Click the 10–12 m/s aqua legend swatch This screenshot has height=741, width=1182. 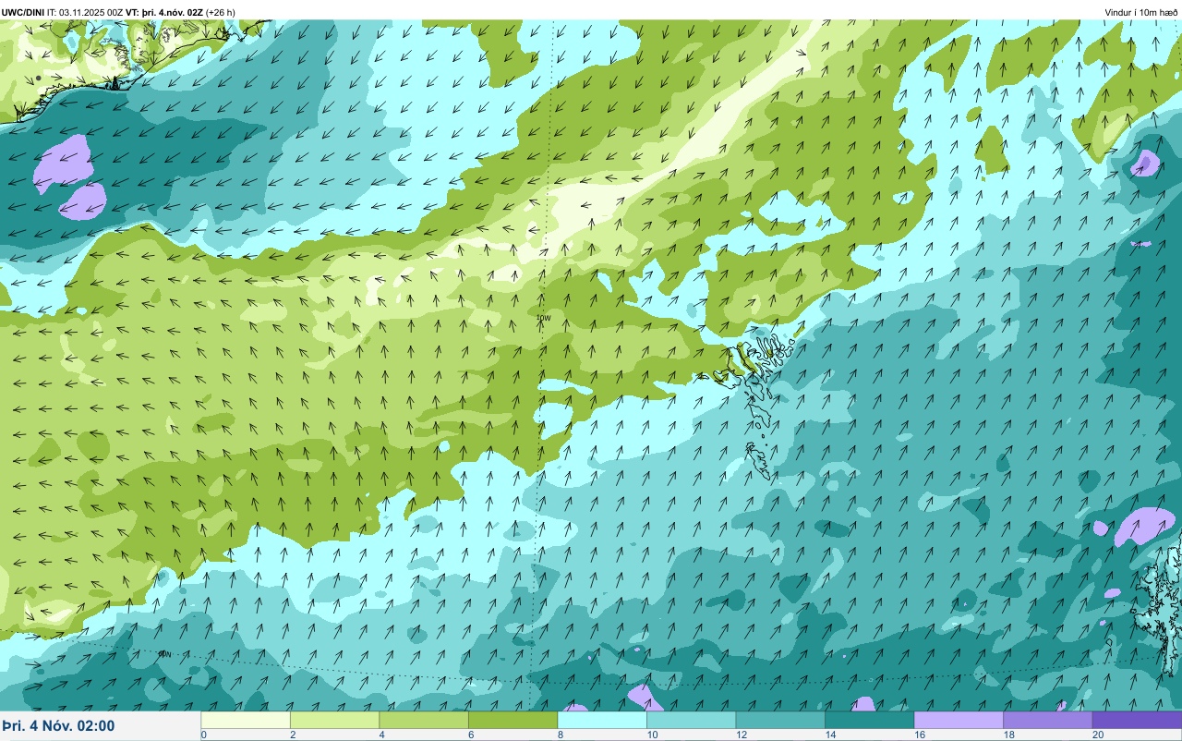pyautogui.click(x=691, y=720)
